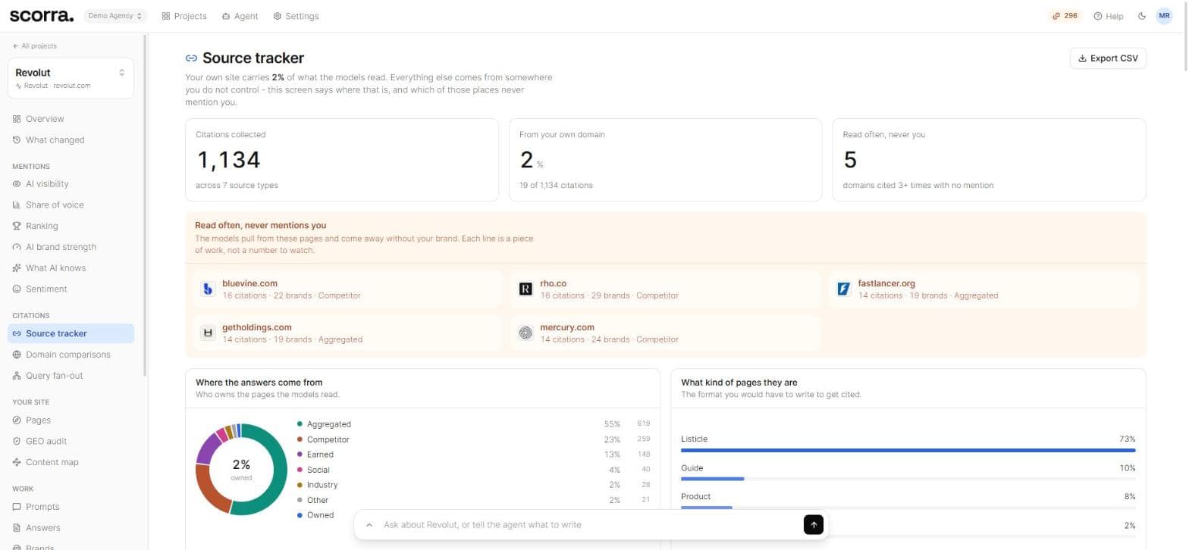Open What changed page
This screenshot has width=1189, height=550.
(x=71, y=140)
